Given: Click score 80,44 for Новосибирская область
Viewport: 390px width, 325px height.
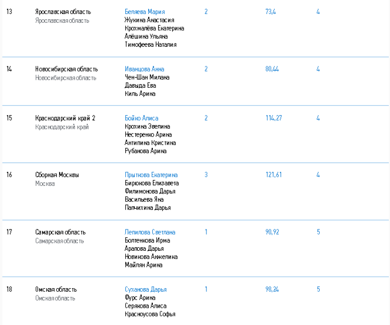Looking at the screenshot, I should (272, 69).
